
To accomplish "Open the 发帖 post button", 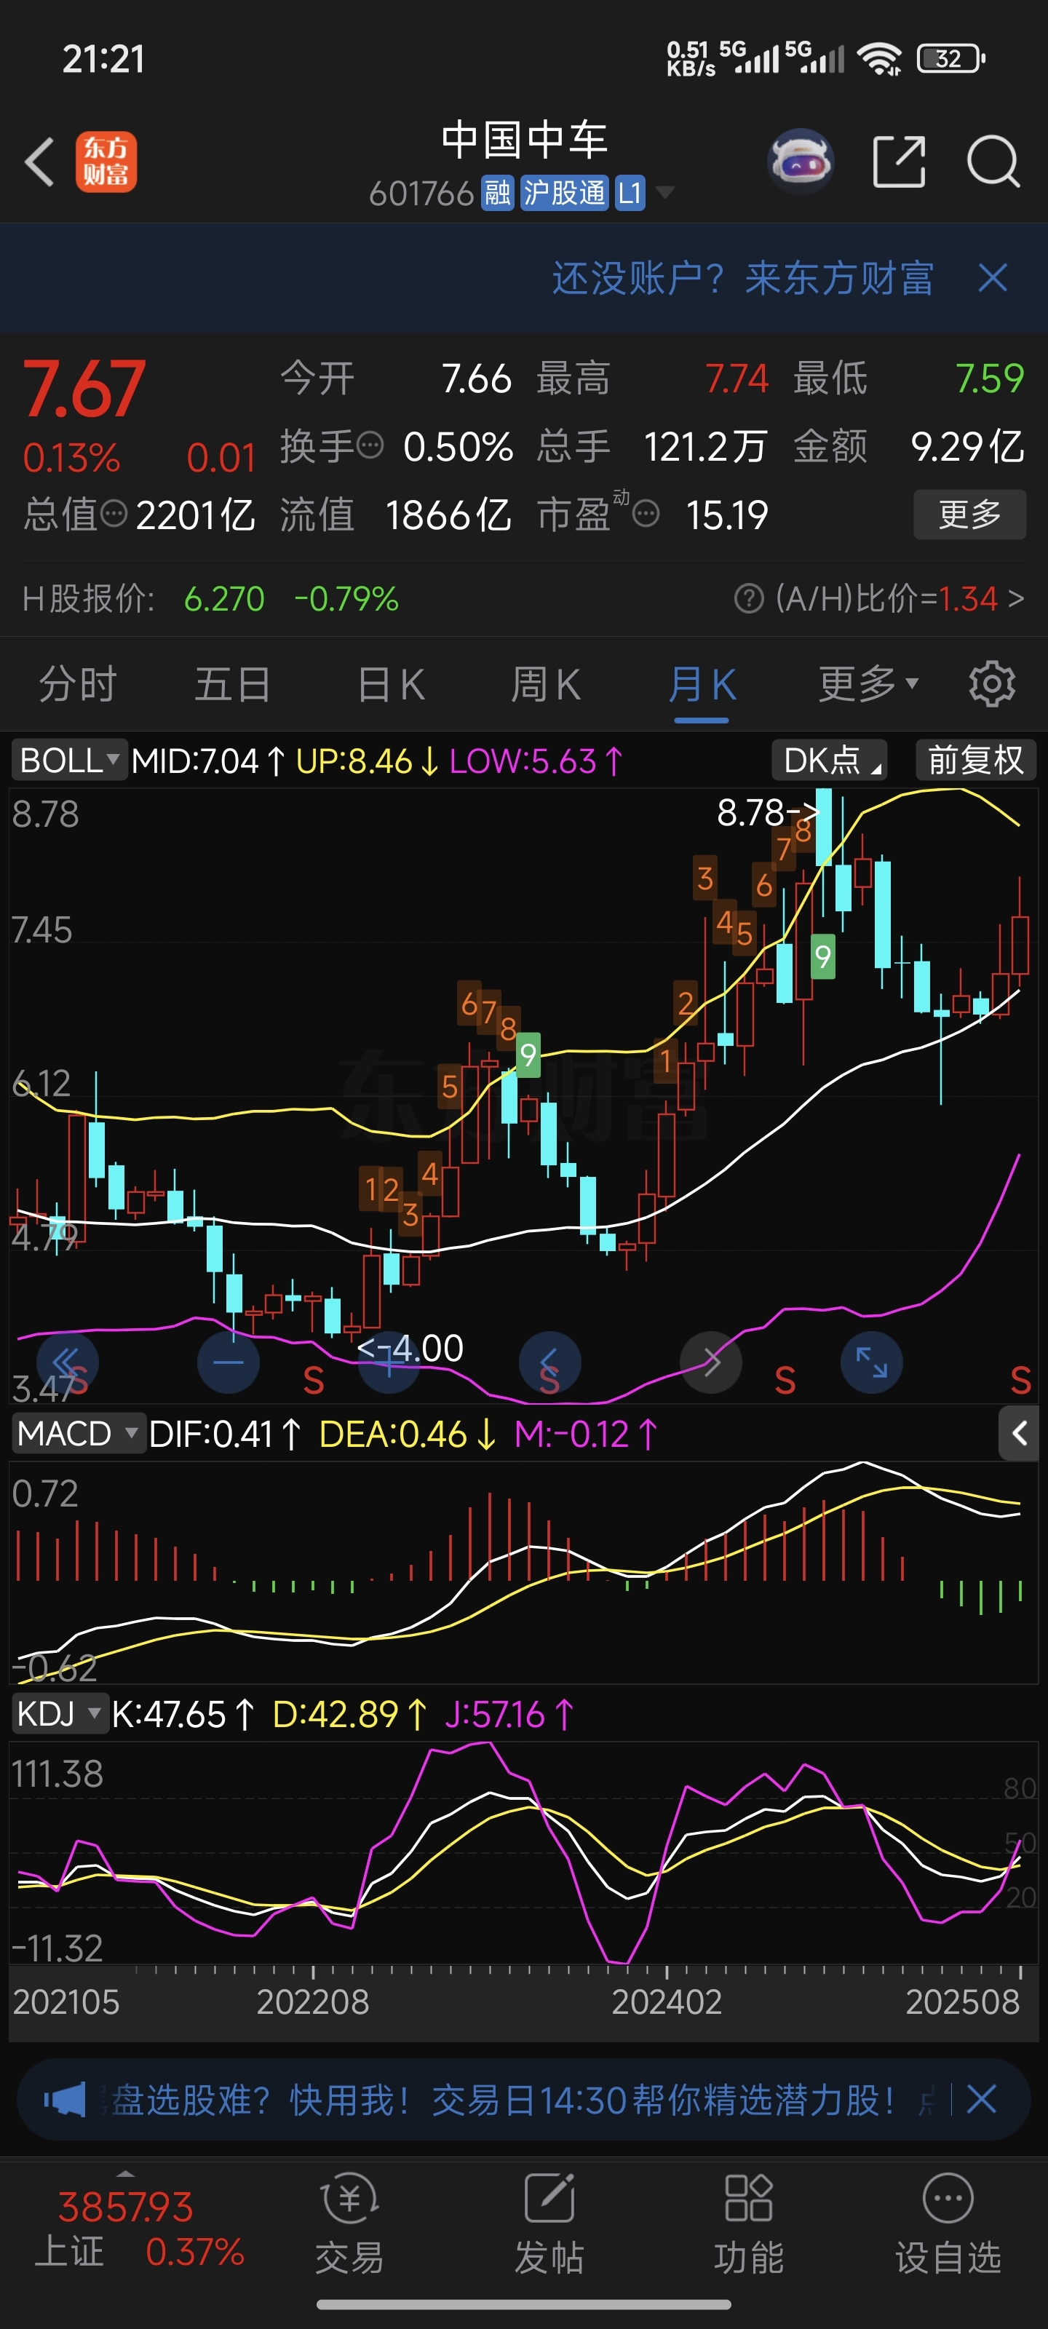I will [549, 2224].
